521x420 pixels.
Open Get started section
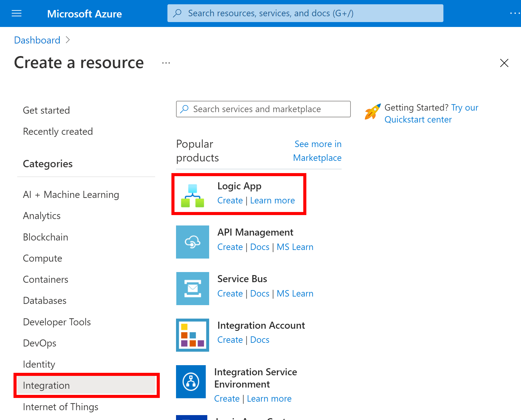tap(46, 110)
